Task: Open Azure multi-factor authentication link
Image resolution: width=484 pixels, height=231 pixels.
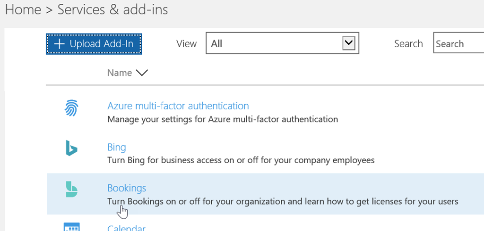Action: click(178, 106)
